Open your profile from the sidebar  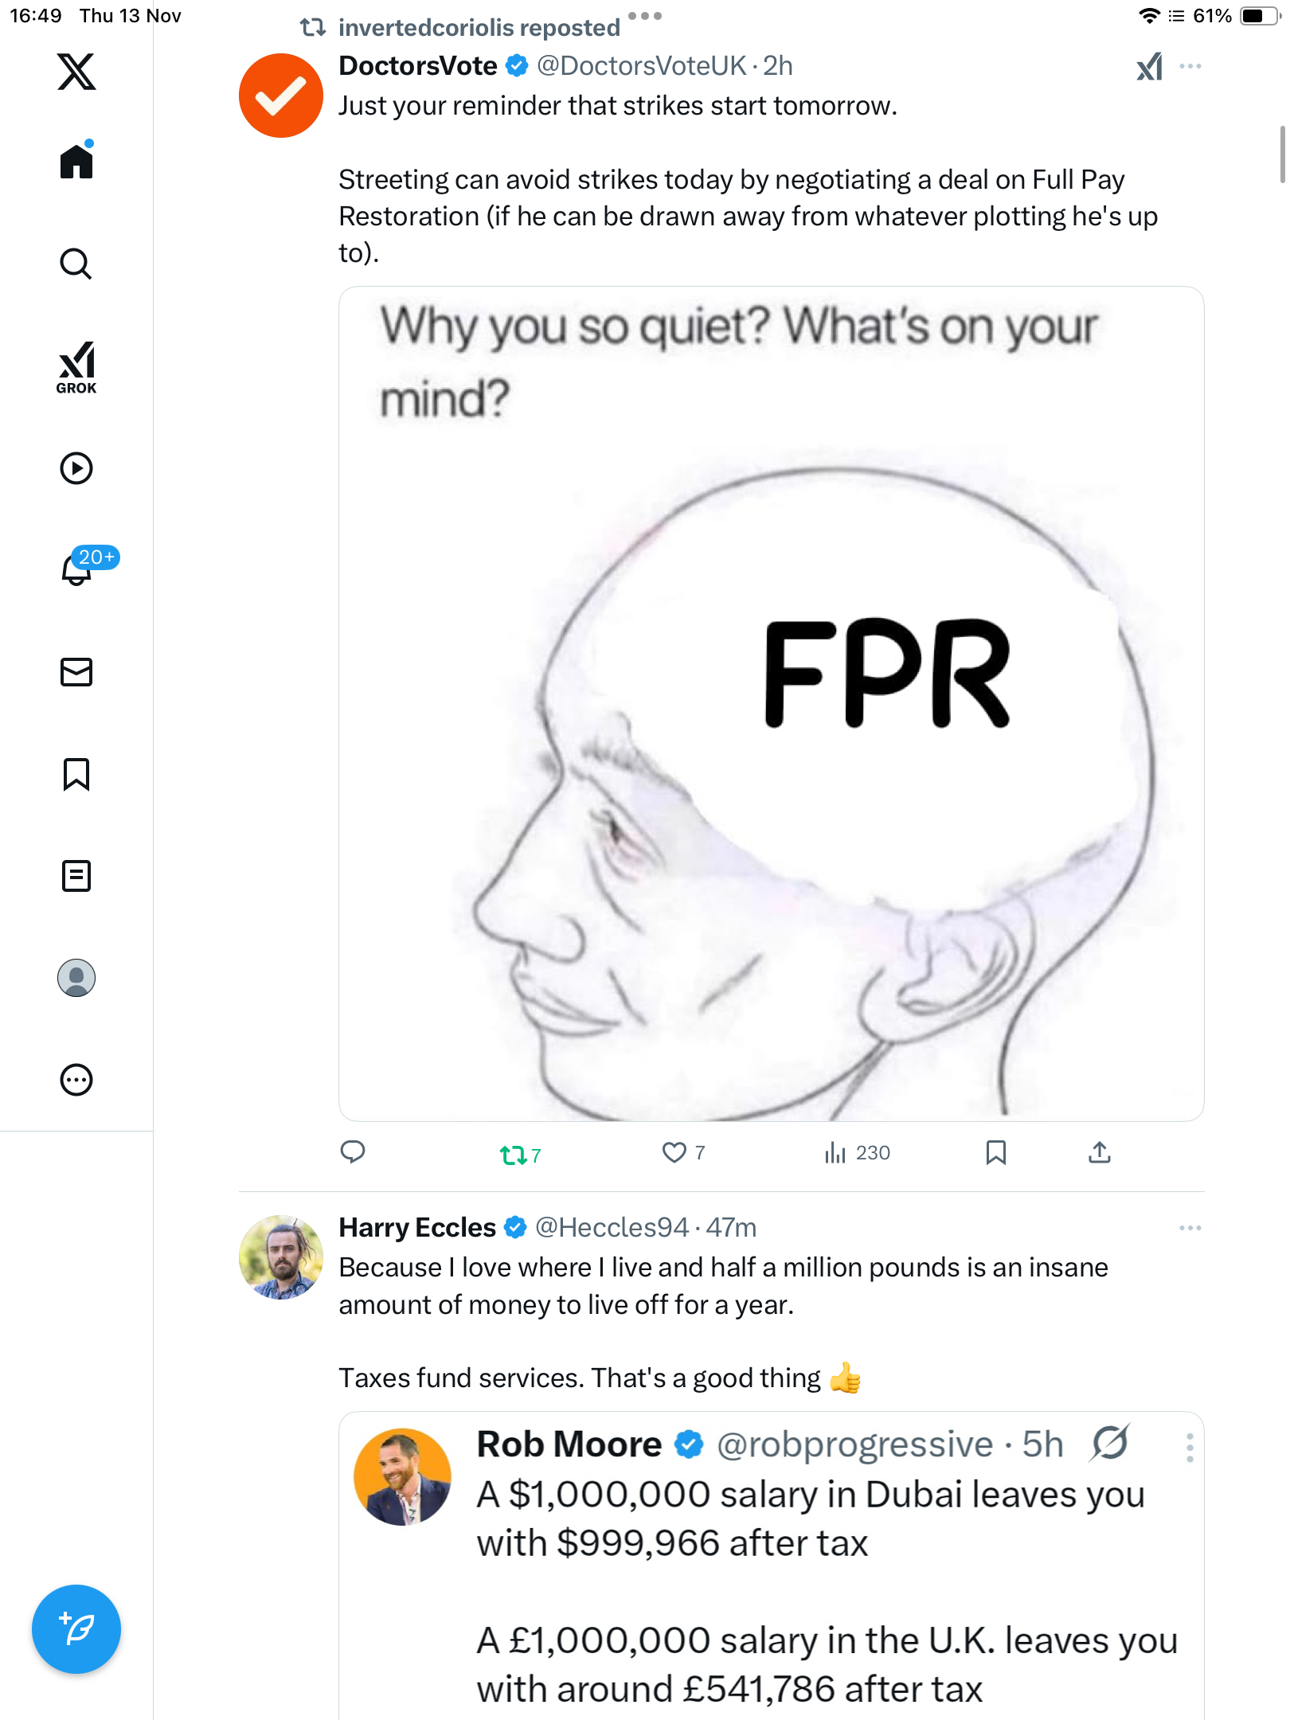click(x=76, y=978)
